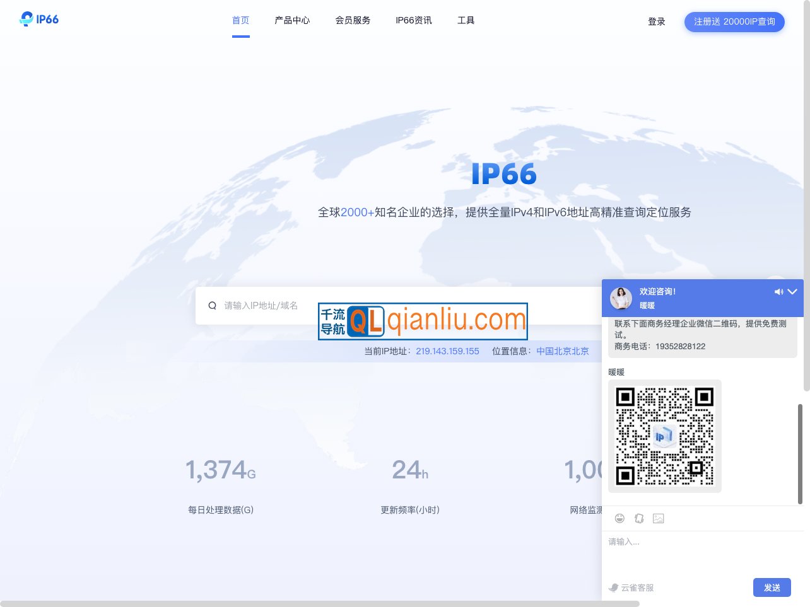Click the 注册送 20000IP查询 button

734,21
